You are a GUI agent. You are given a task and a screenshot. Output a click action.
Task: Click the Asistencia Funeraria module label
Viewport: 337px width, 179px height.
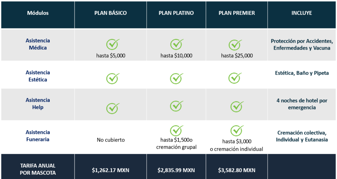[x=38, y=136]
